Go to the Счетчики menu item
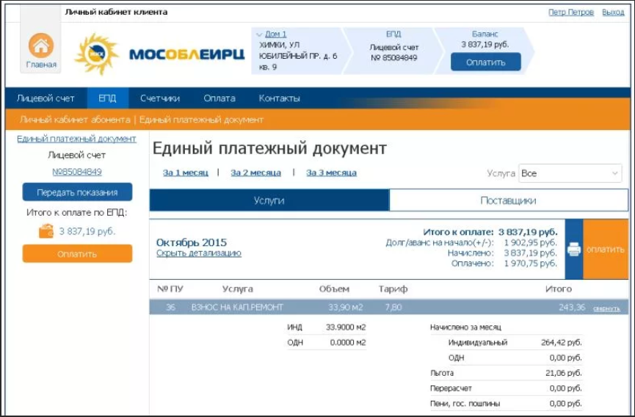This screenshot has width=635, height=417. click(x=160, y=98)
